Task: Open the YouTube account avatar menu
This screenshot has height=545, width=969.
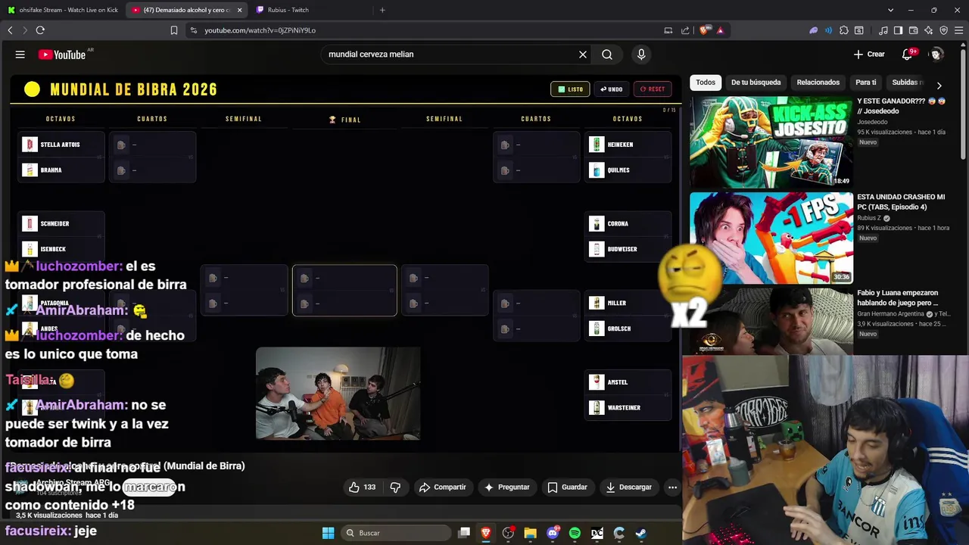Action: click(936, 54)
